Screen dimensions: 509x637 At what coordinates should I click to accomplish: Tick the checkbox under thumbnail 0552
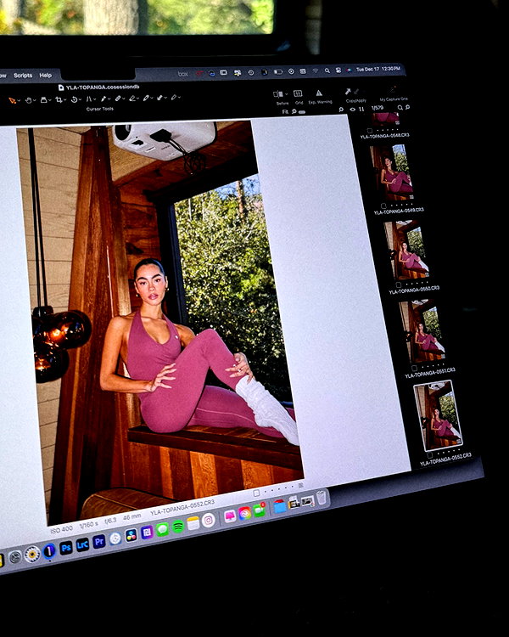click(x=430, y=455)
